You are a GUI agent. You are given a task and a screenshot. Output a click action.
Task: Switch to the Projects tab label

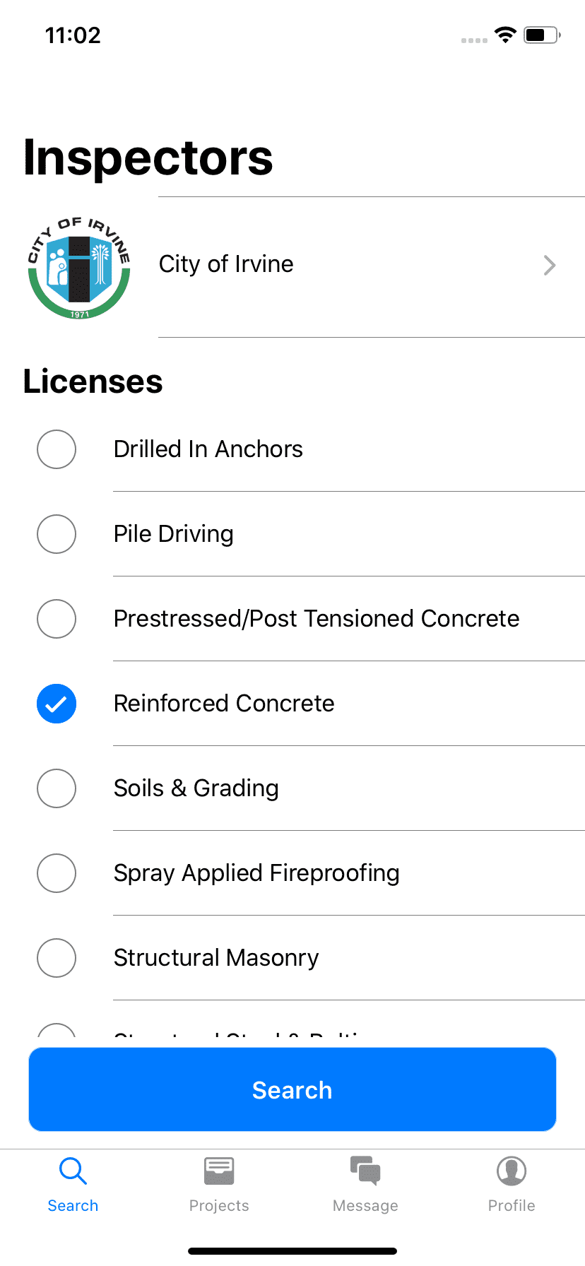pyautogui.click(x=219, y=1205)
